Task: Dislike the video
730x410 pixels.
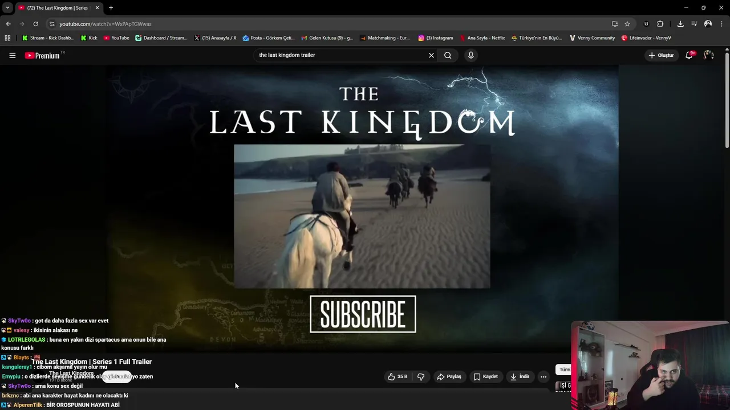Action: click(421, 376)
